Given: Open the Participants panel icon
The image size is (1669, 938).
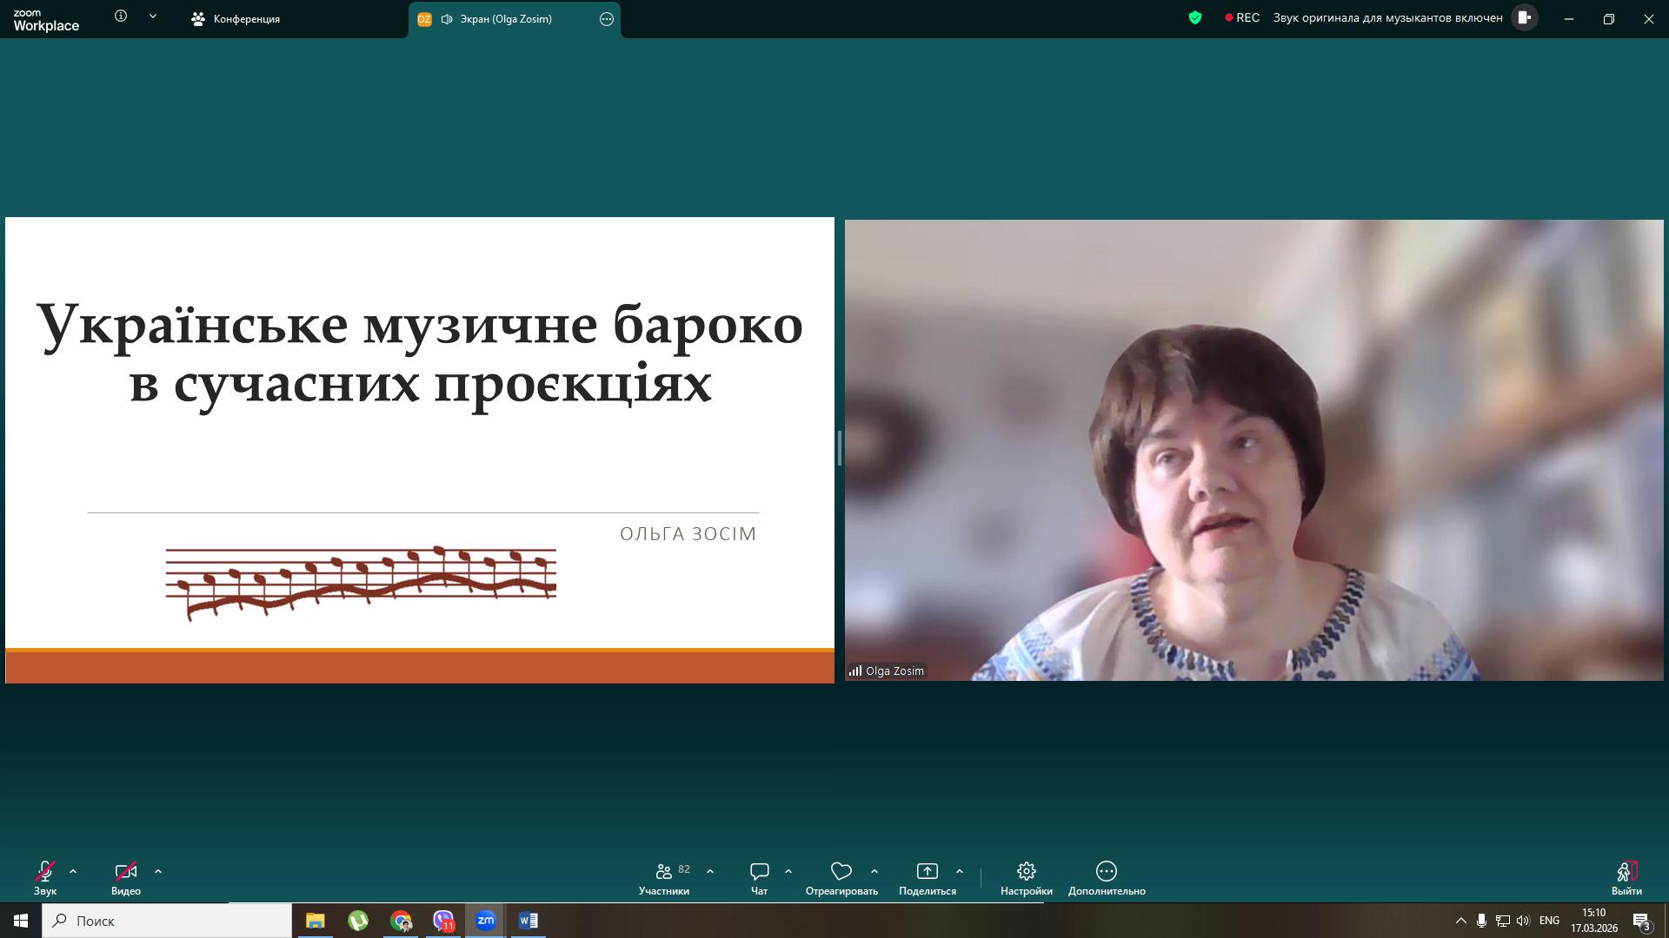Looking at the screenshot, I should click(x=664, y=871).
